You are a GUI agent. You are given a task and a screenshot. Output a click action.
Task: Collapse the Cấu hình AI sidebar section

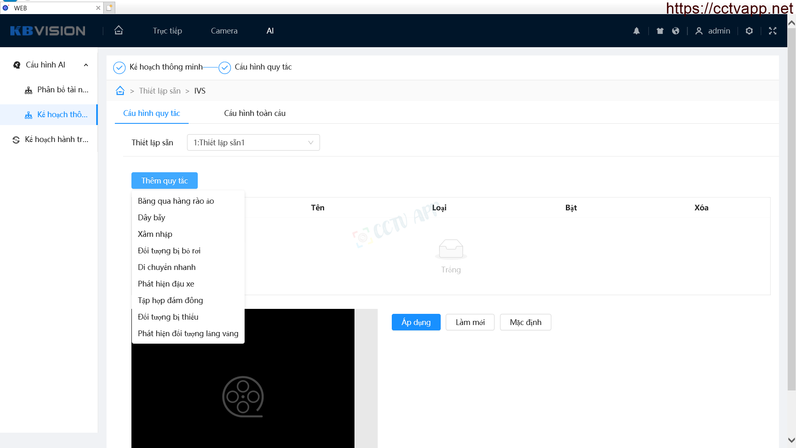coord(86,65)
